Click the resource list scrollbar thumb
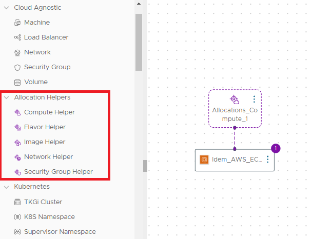 (139, 43)
